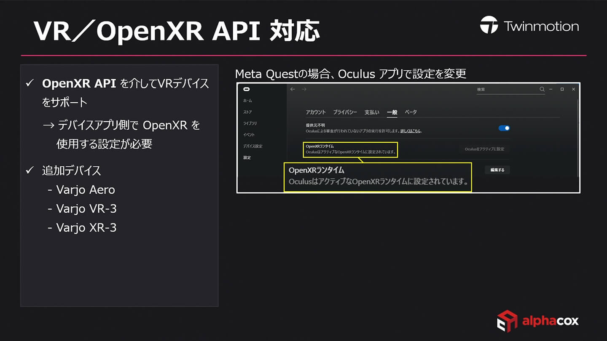Open ホーム in the Oculus sidebar
The image size is (607, 341).
[x=248, y=101]
